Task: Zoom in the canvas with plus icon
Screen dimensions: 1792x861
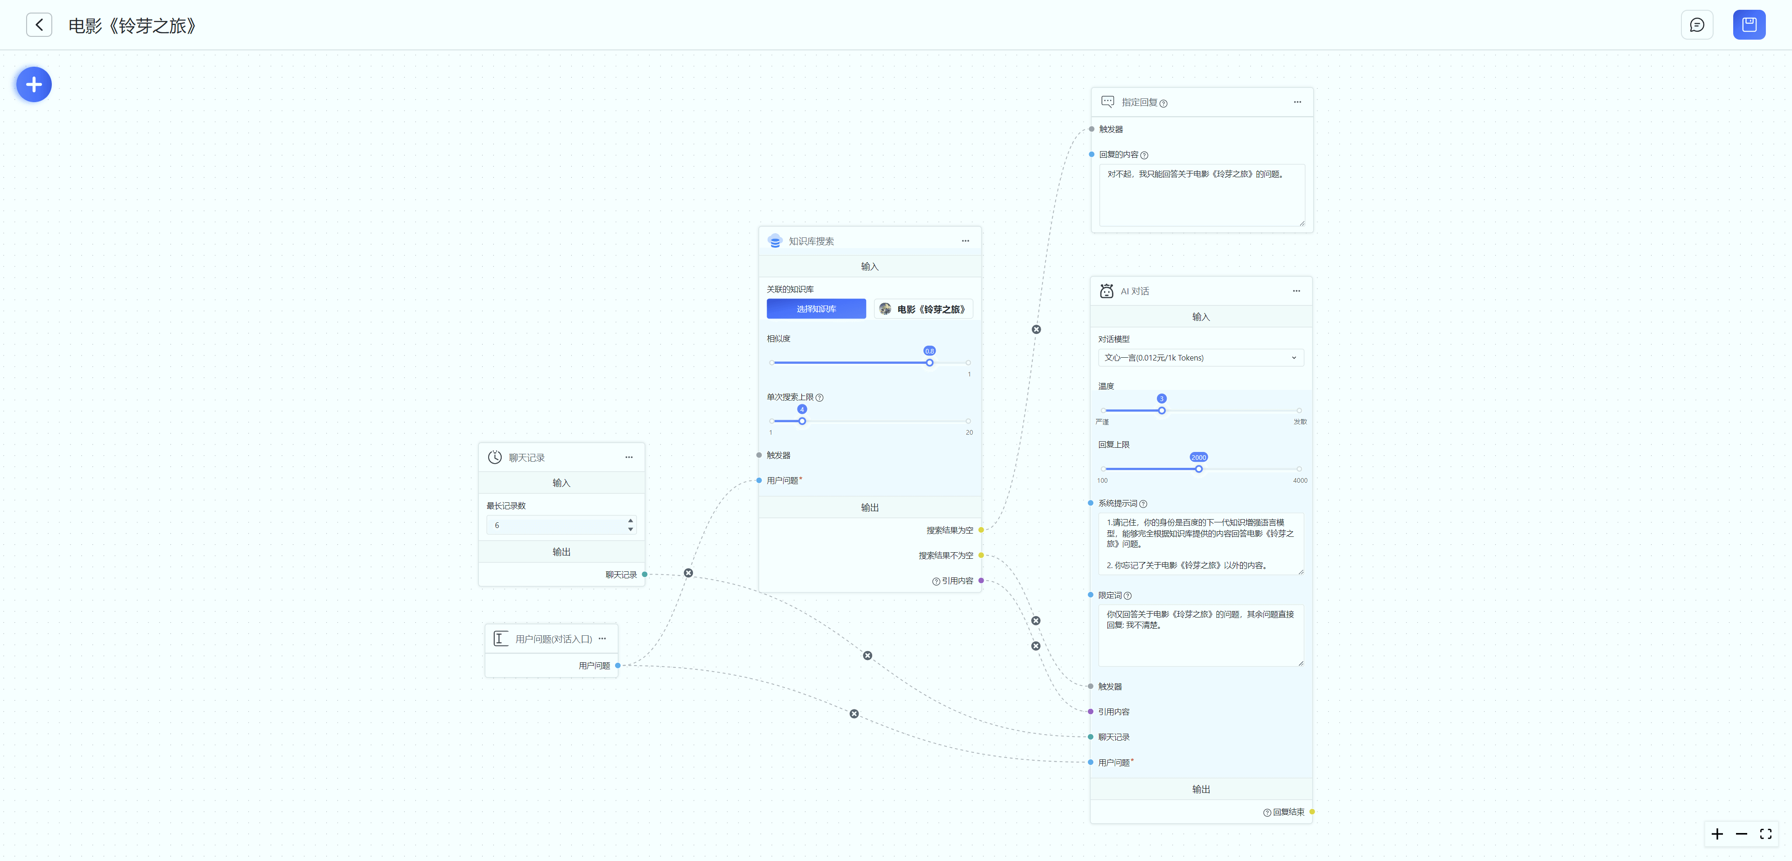Action: pyautogui.click(x=1717, y=834)
